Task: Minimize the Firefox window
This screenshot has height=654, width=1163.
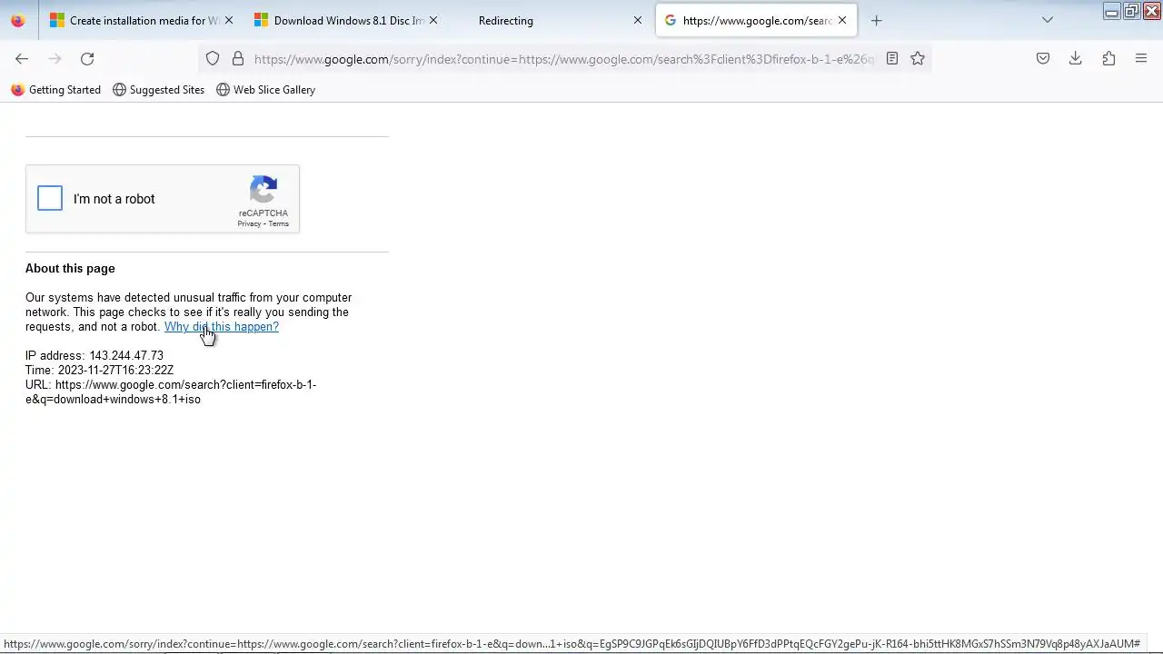Action: click(1112, 12)
